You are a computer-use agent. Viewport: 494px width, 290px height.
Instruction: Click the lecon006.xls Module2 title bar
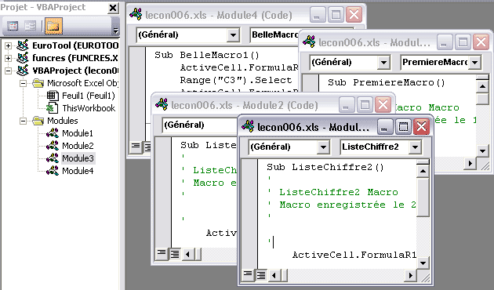[245, 105]
